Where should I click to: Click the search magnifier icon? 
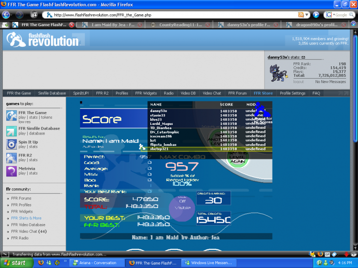[x=352, y=15]
